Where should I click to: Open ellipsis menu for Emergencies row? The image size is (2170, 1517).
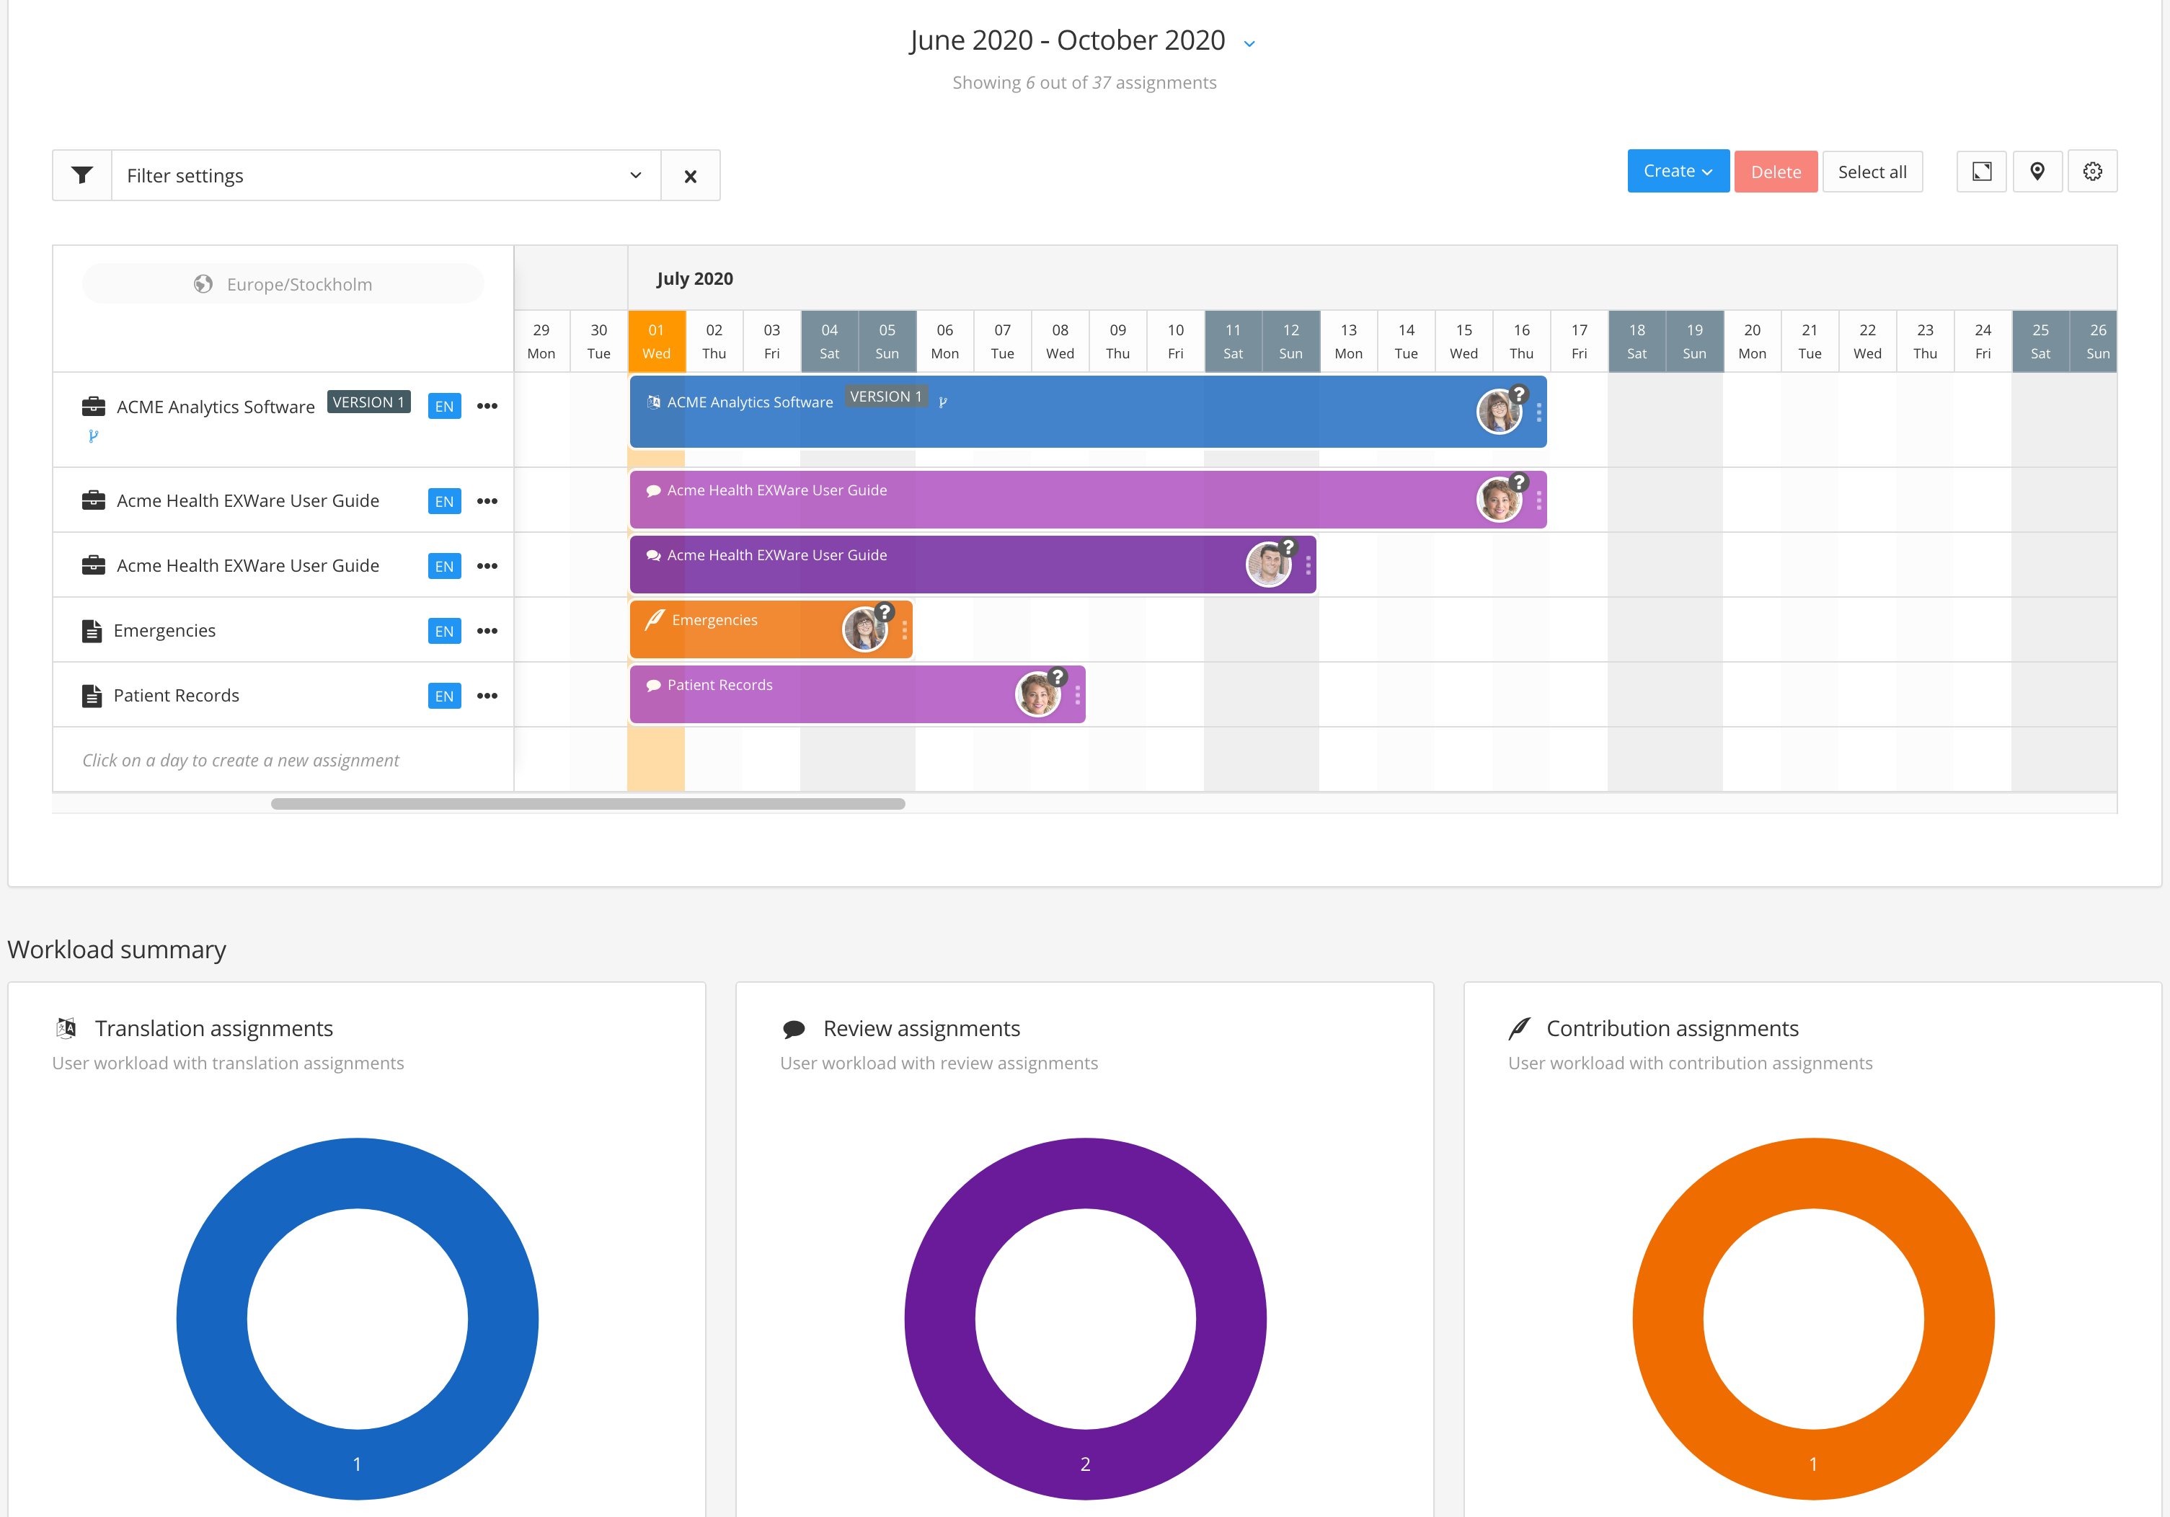487,630
